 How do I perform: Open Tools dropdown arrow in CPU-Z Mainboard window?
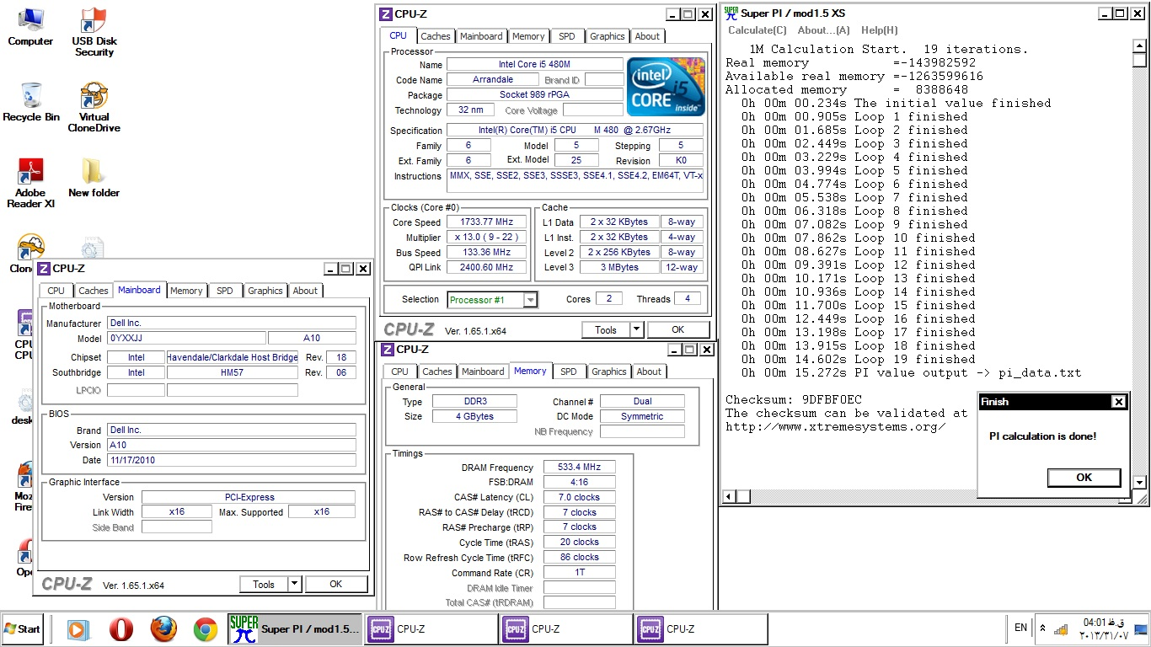pyautogui.click(x=294, y=584)
